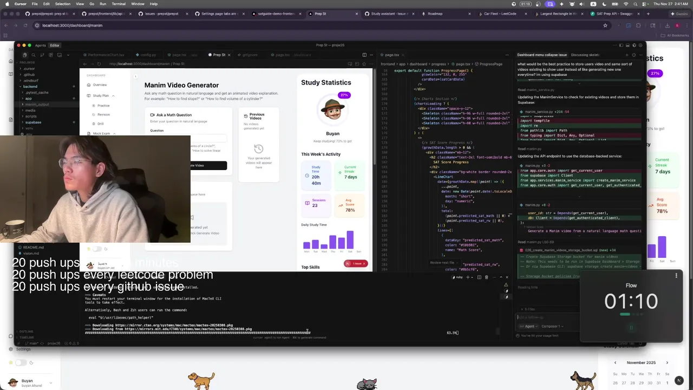Switch to the Agents mode toggle

pos(41,45)
